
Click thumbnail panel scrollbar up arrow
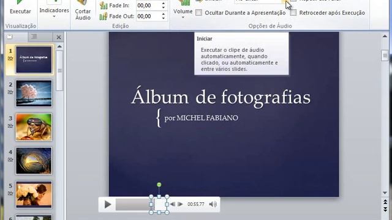click(x=59, y=46)
